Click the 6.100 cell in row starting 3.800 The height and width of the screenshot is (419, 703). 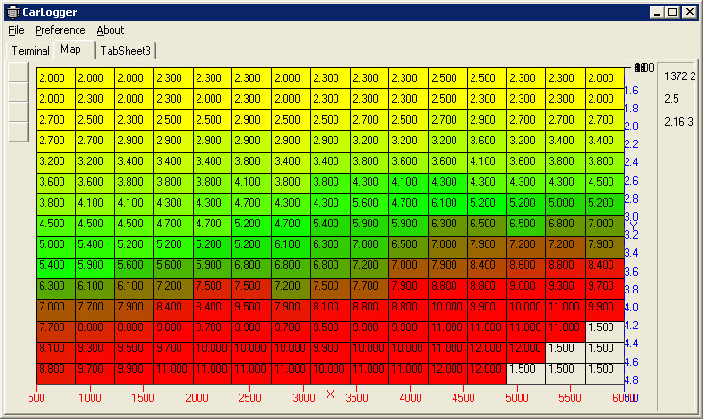point(448,206)
